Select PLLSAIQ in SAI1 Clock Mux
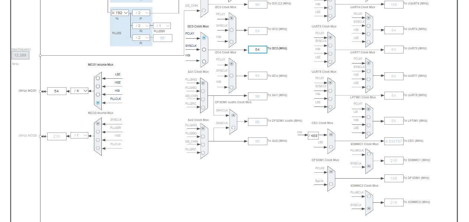469x222 pixels. 203,83
